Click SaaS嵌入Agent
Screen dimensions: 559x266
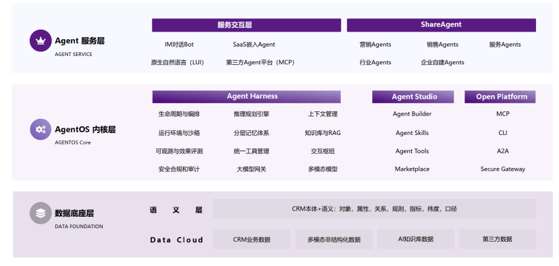[255, 45]
